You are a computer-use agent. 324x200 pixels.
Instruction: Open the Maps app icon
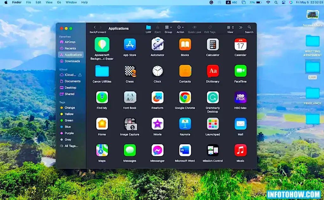pyautogui.click(x=102, y=150)
